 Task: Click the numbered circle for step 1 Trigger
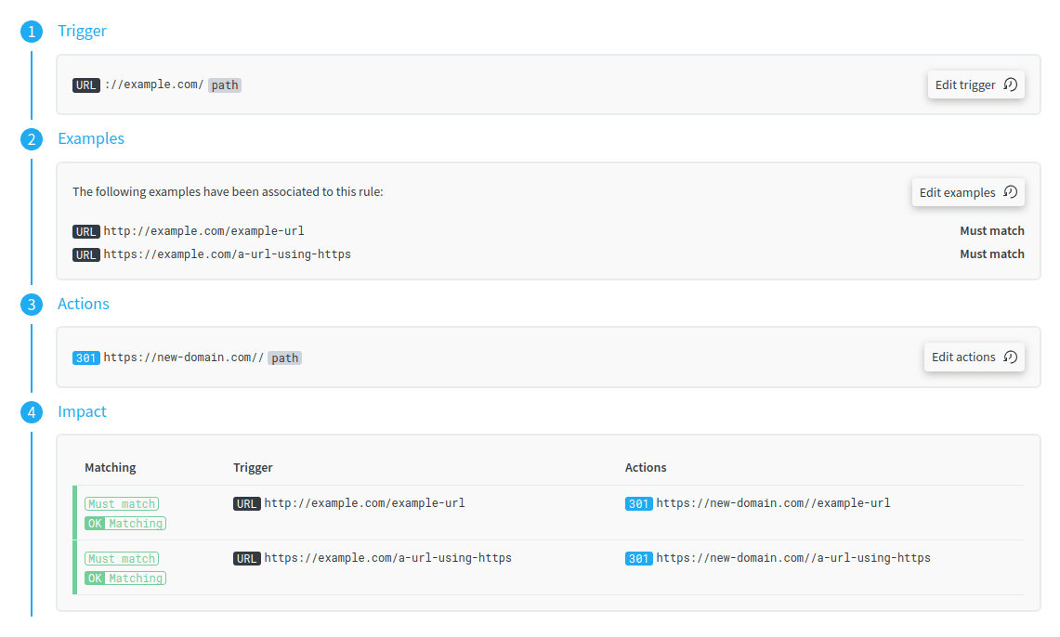pos(31,31)
